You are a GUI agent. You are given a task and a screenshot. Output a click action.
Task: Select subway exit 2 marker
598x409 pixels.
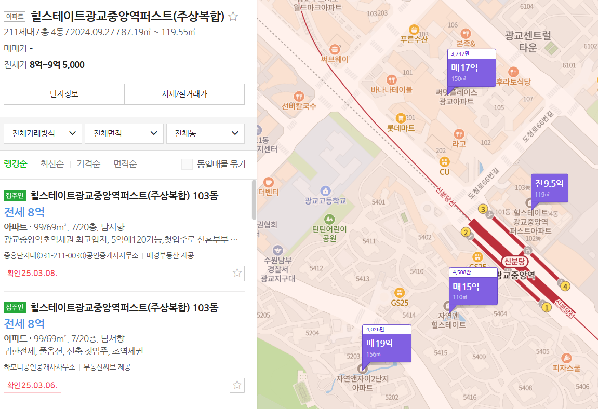pos(466,232)
